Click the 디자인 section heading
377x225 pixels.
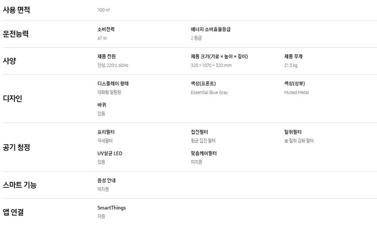pos(12,99)
